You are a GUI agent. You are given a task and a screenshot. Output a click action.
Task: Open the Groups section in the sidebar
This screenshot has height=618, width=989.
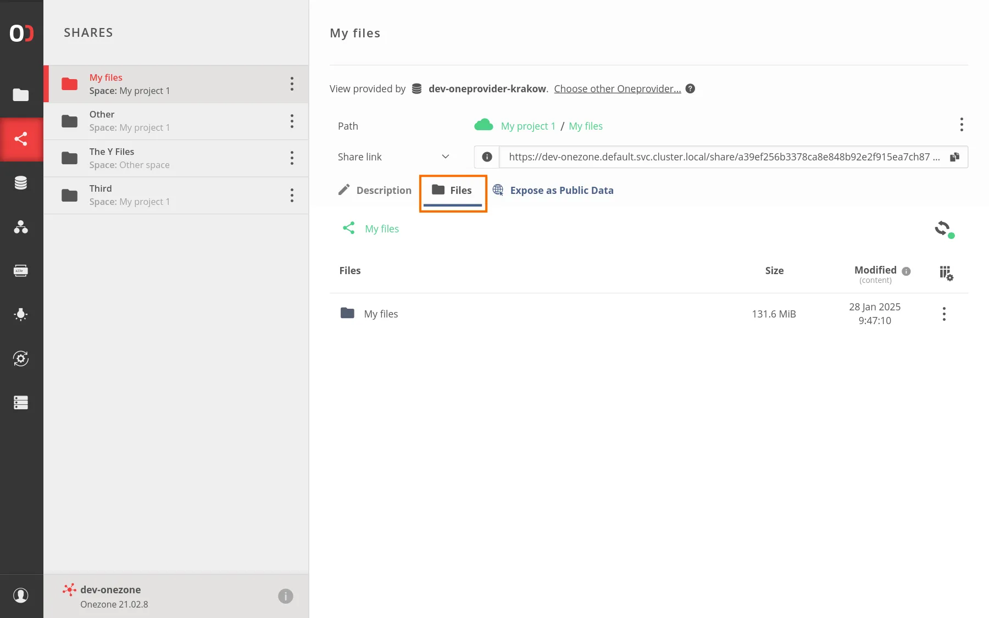(x=21, y=227)
